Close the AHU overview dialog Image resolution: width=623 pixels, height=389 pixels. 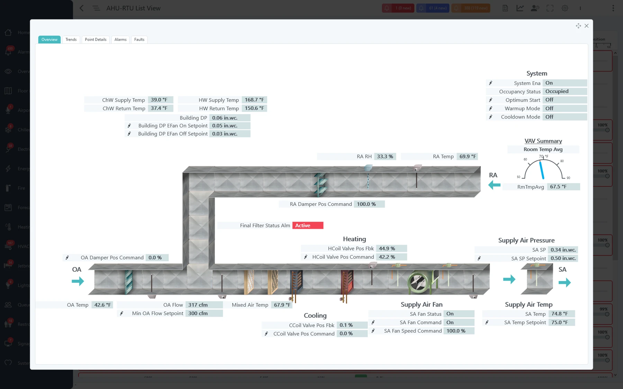[586, 26]
